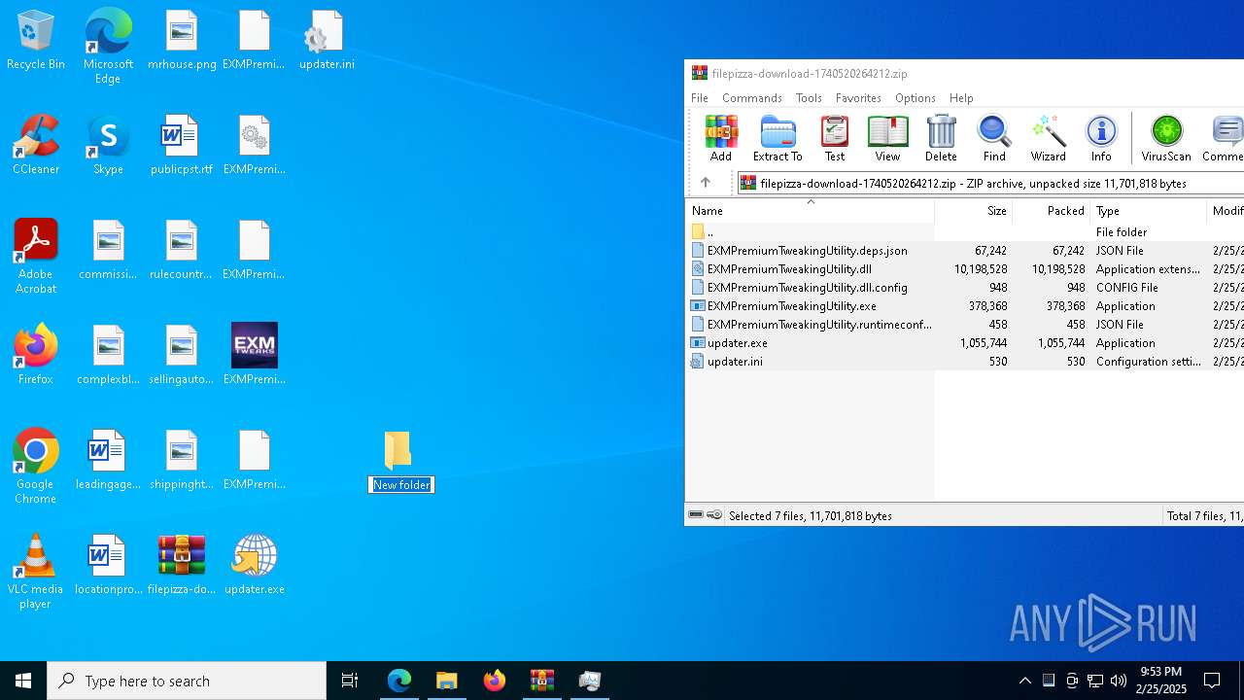
Task: Show hidden system tray icons
Action: (x=1024, y=681)
